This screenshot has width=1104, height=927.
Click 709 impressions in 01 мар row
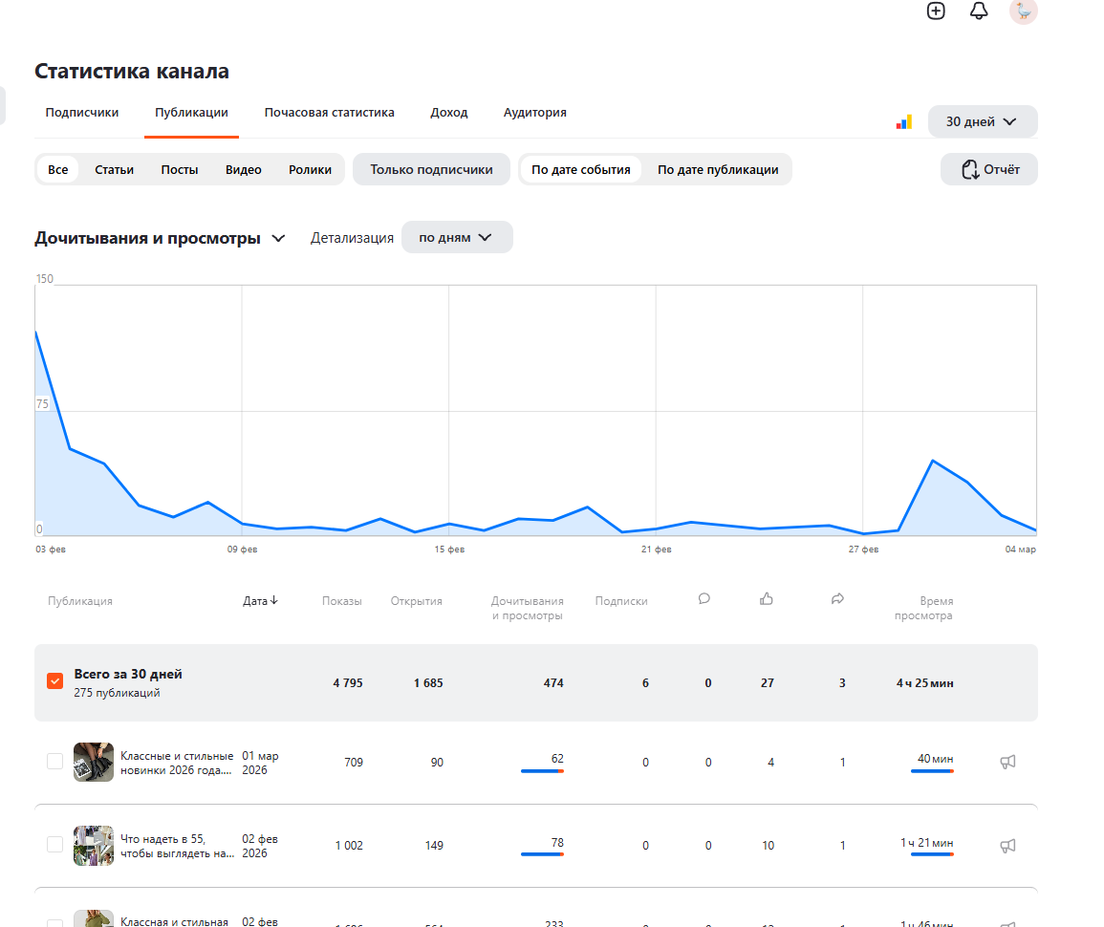pyautogui.click(x=354, y=763)
